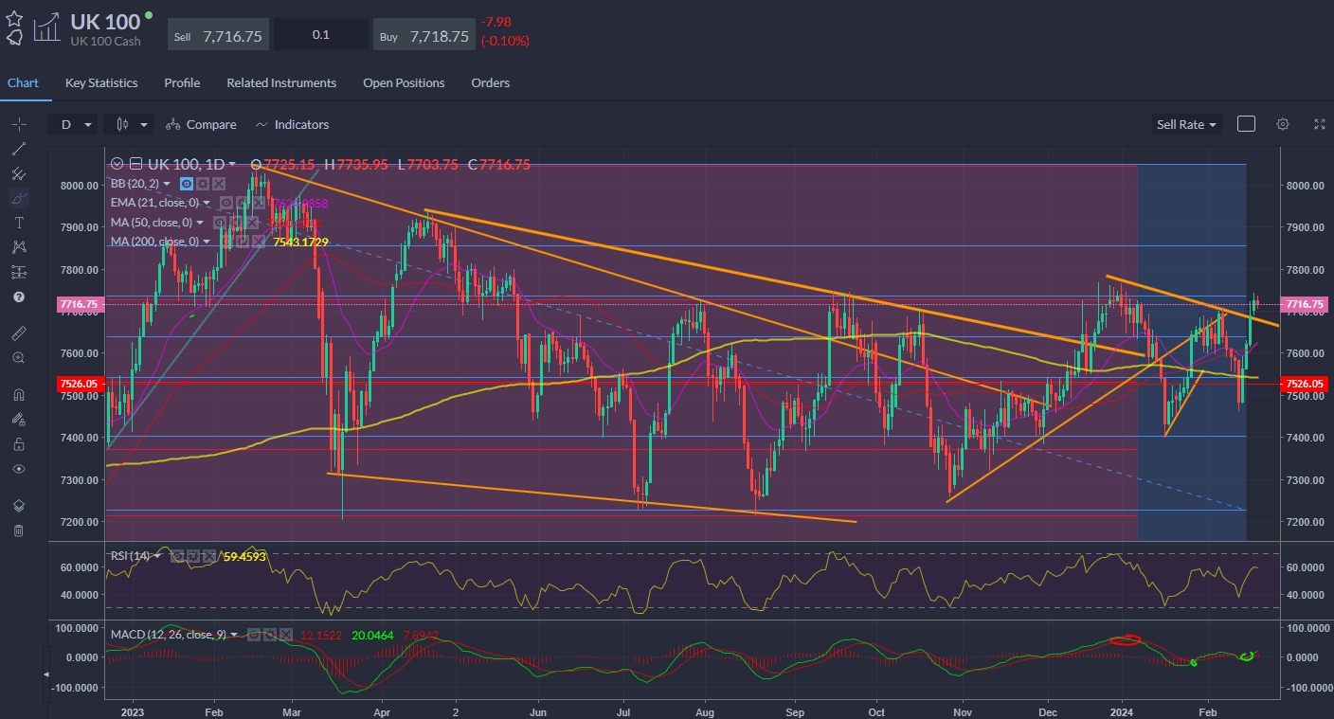Remove the BB indicator
The height and width of the screenshot is (719, 1334).
[x=219, y=184]
